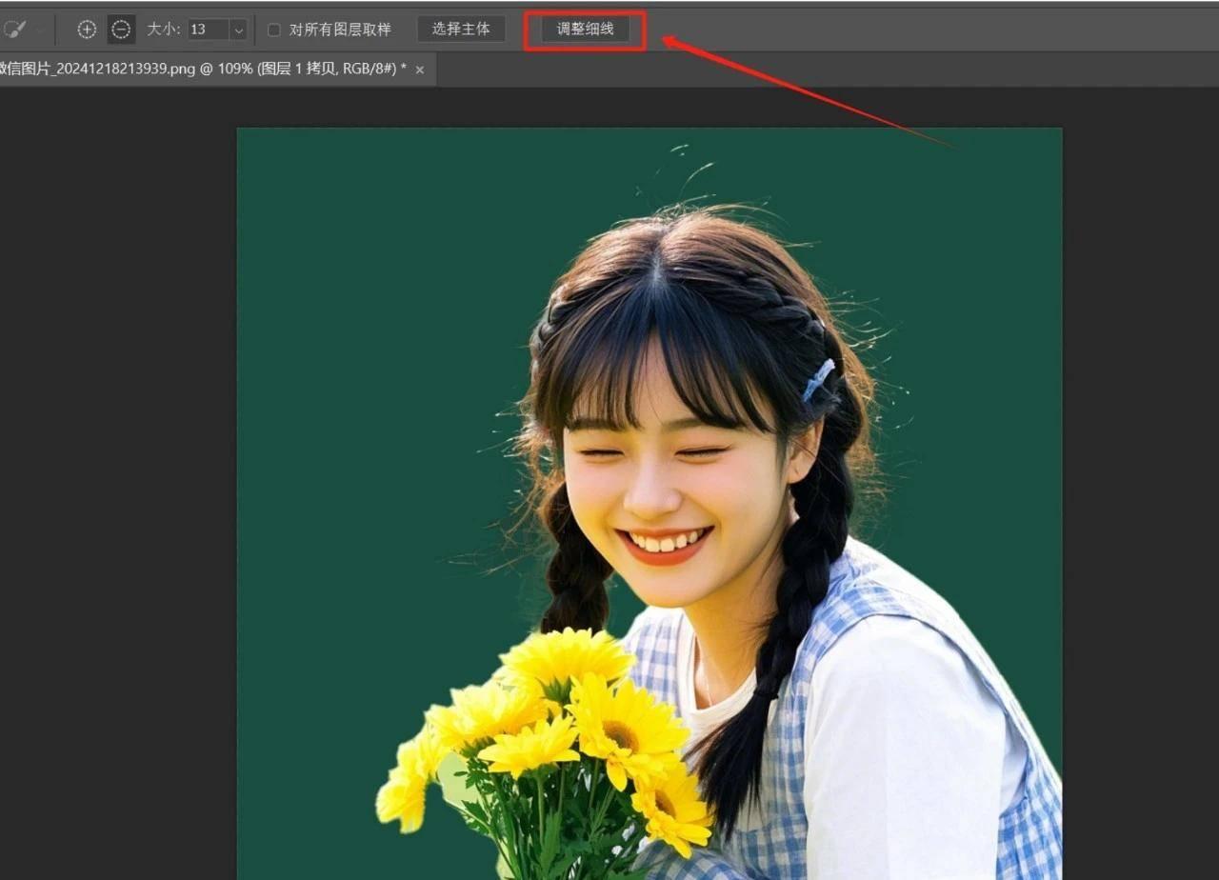Viewport: 1219px width, 880px height.
Task: Enable the 对所有图层取样 checkbox
Action: click(273, 30)
